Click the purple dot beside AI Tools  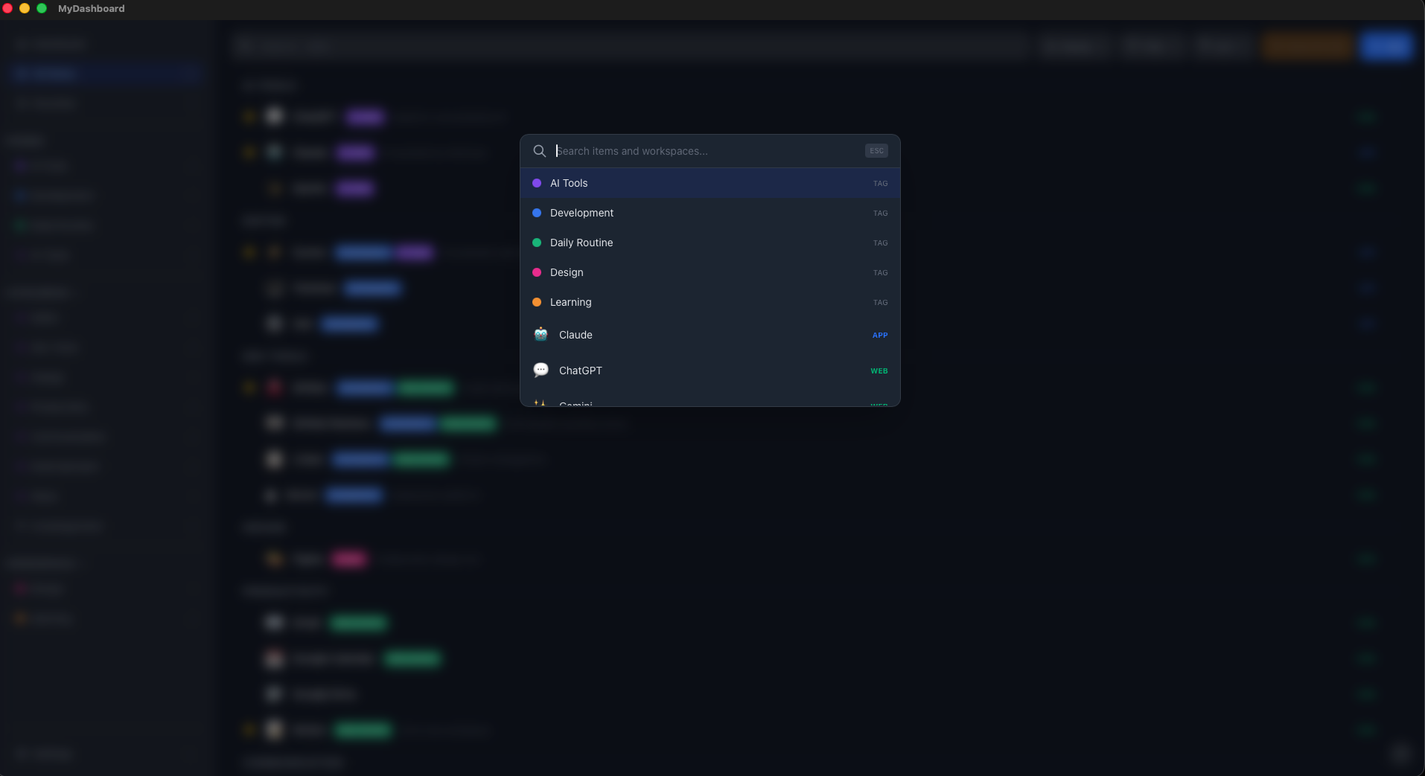click(x=538, y=183)
